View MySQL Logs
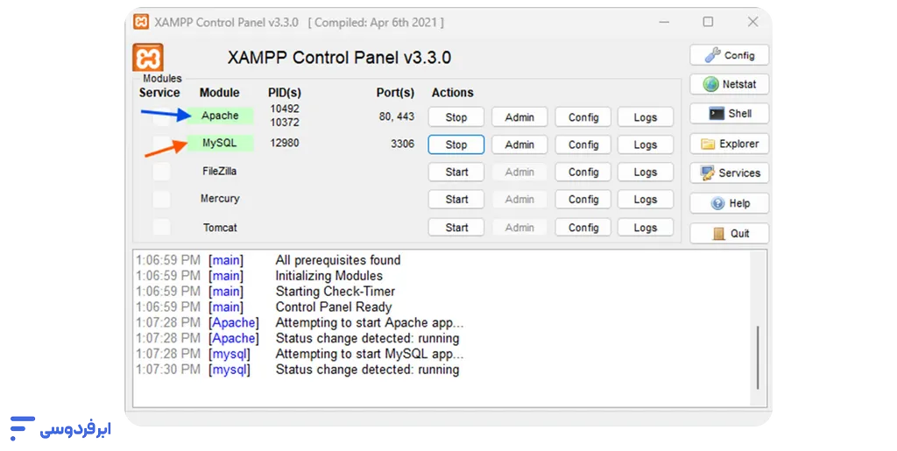 click(x=646, y=144)
